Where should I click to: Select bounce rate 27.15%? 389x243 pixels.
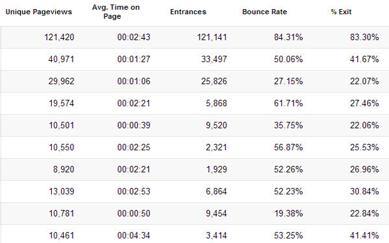point(289,82)
